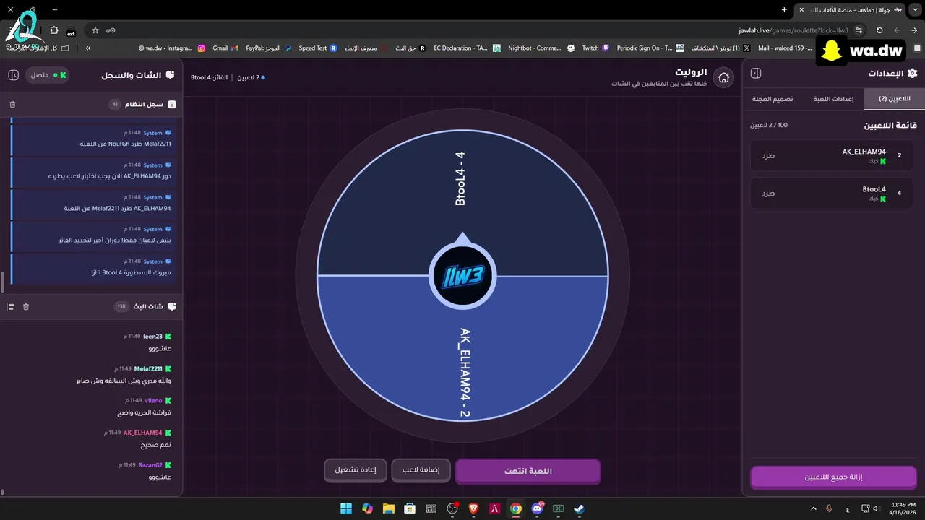Open the Gmail bookmark
The width and height of the screenshot is (925, 520).
(225, 48)
